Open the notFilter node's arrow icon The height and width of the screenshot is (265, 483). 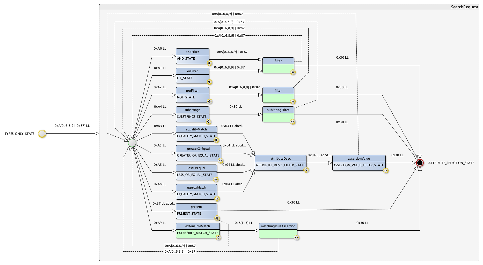coord(209,102)
